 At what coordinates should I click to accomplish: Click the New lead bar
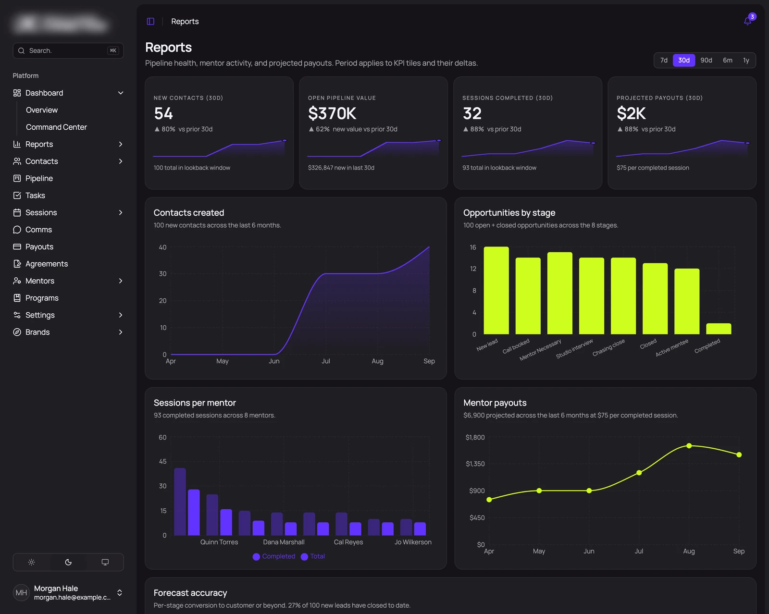[x=496, y=290]
